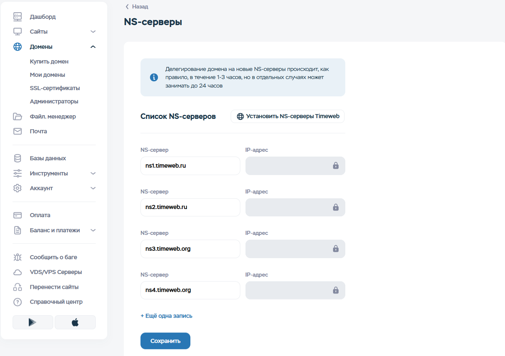
Task: Open Мои домены menu item
Action: pyautogui.click(x=47, y=75)
